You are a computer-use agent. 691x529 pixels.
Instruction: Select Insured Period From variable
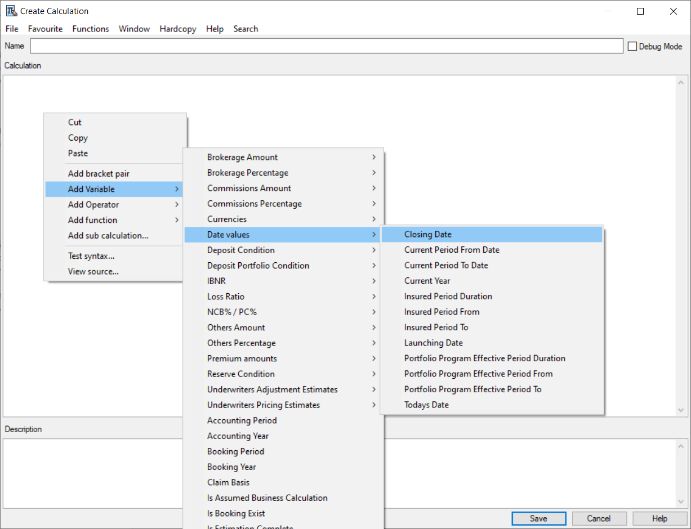(x=442, y=312)
